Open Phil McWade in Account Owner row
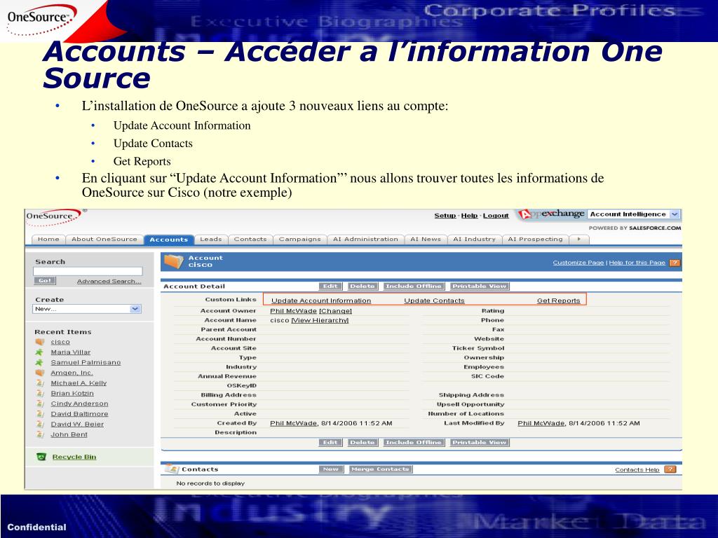This screenshot has width=718, height=538. (293, 311)
